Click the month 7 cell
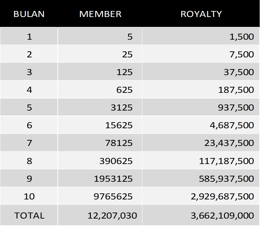Screen dimensions: 260x226 coord(29,143)
